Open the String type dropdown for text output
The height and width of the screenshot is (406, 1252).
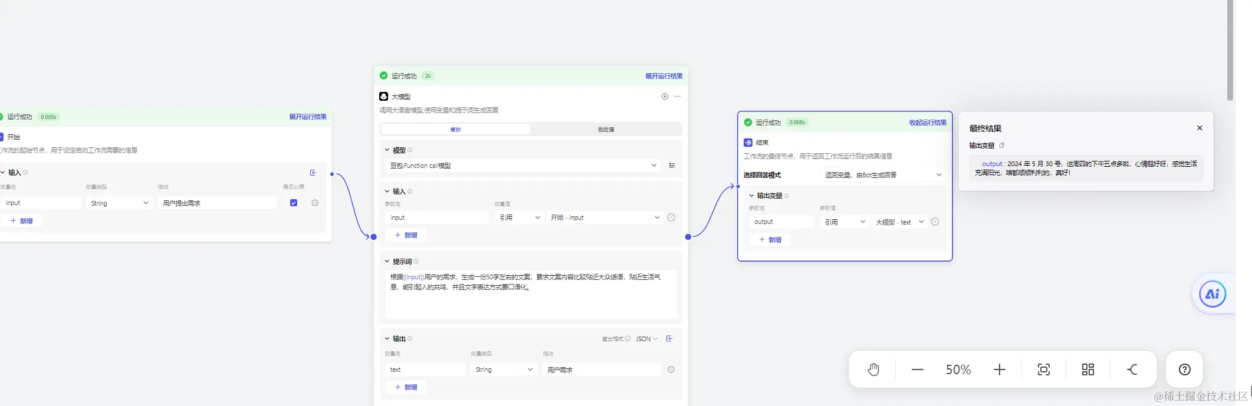tap(504, 369)
